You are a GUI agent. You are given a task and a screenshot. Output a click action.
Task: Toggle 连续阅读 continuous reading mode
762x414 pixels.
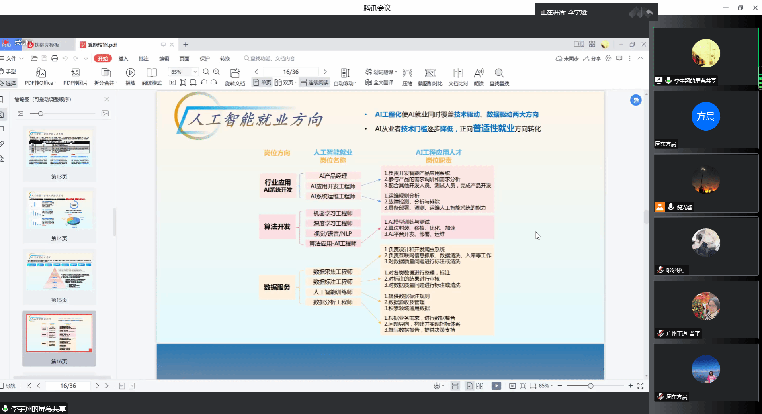(314, 82)
